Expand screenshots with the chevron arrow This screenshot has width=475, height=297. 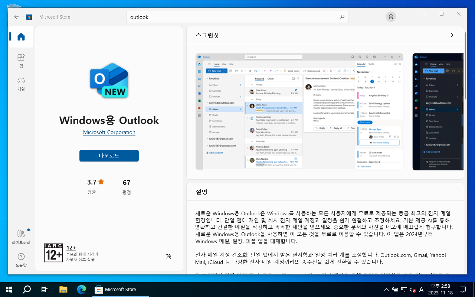(452, 35)
